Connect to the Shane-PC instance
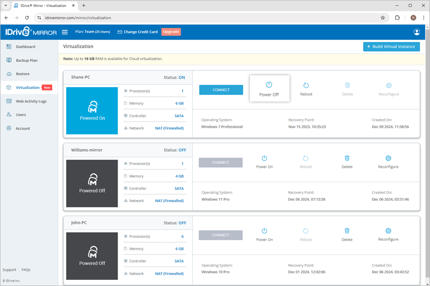 [x=221, y=90]
